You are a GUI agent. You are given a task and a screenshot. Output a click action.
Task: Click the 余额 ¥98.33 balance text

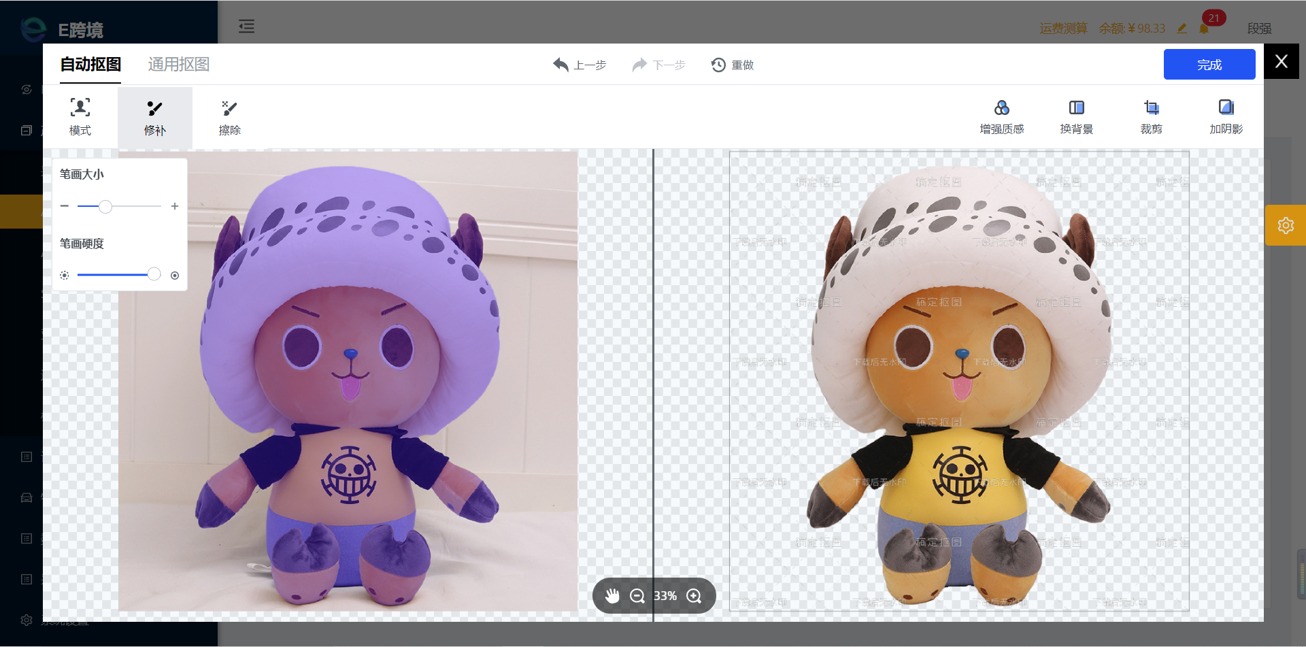[1132, 29]
